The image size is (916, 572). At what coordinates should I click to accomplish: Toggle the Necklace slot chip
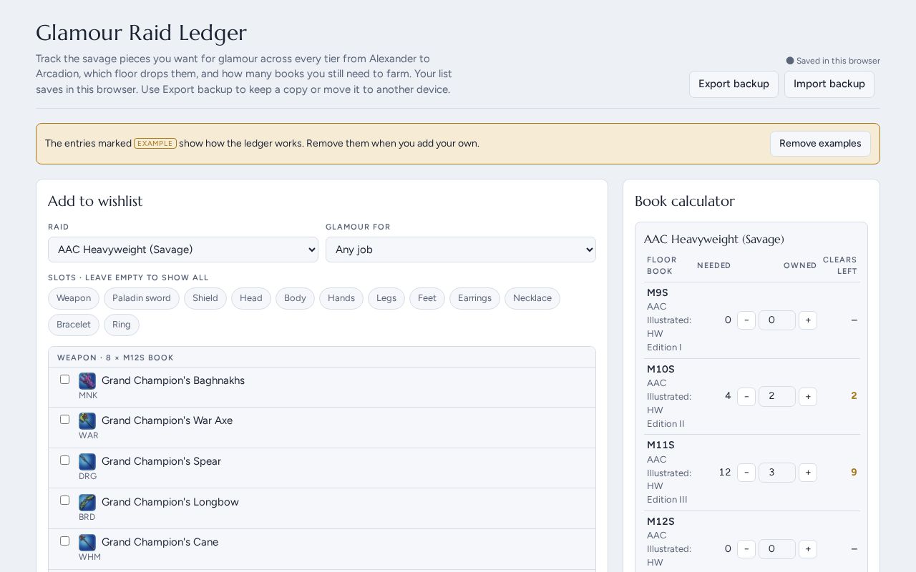click(x=532, y=298)
